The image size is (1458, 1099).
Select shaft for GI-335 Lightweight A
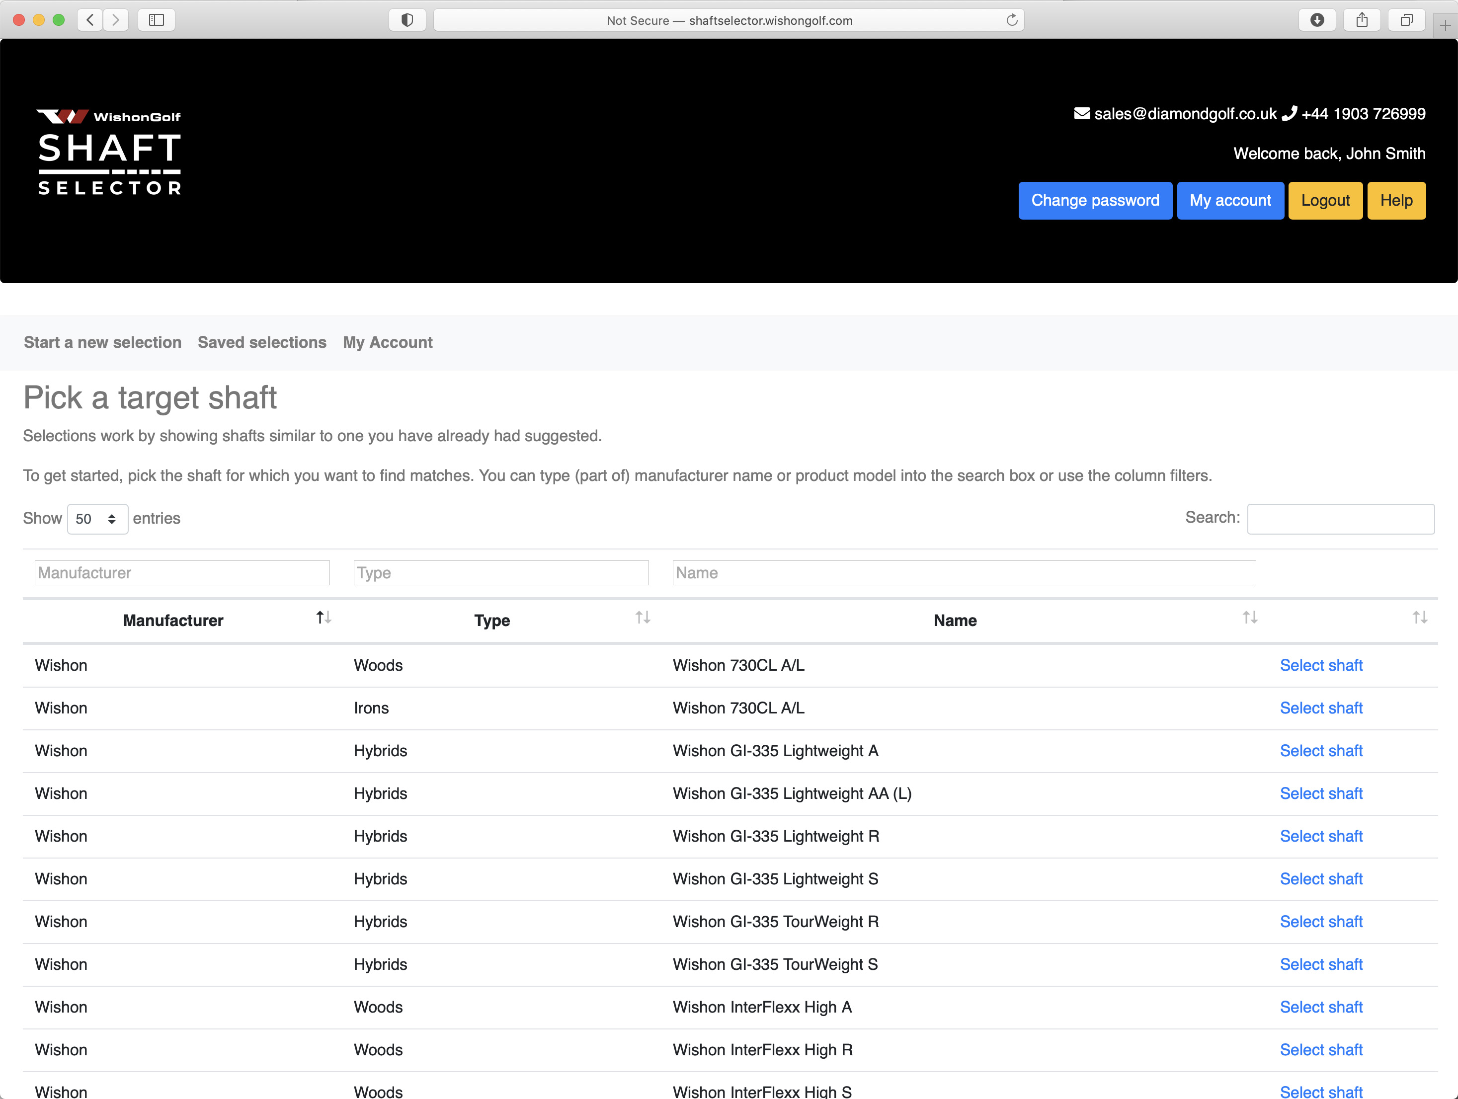pyautogui.click(x=1321, y=750)
